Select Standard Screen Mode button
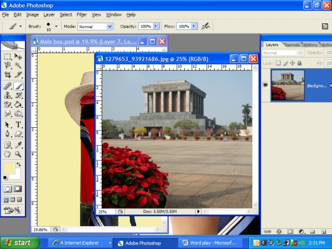The height and width of the screenshot is (249, 332). 6,199
